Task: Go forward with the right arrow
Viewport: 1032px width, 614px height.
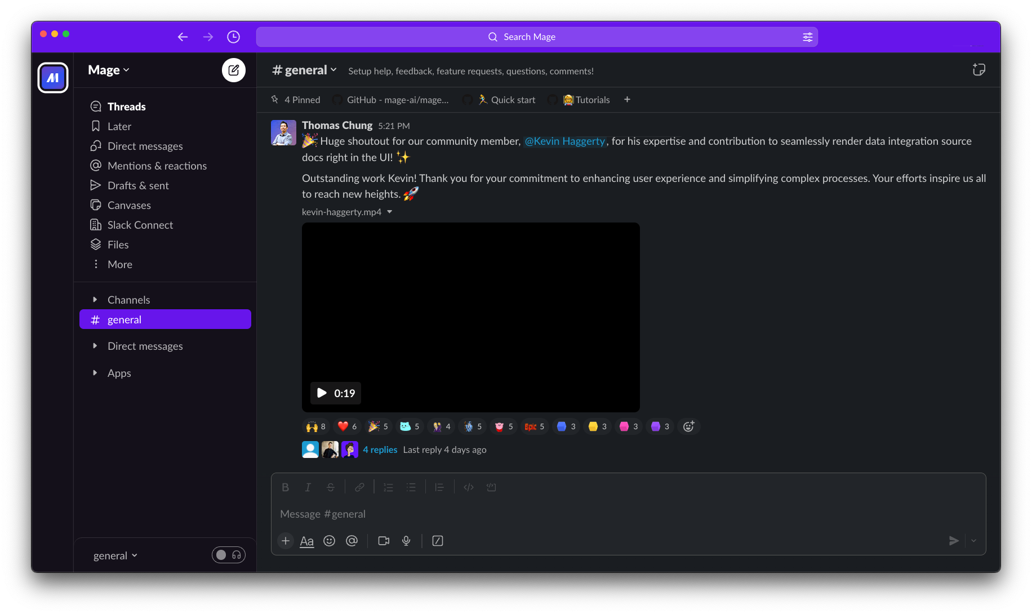Action: (x=208, y=37)
